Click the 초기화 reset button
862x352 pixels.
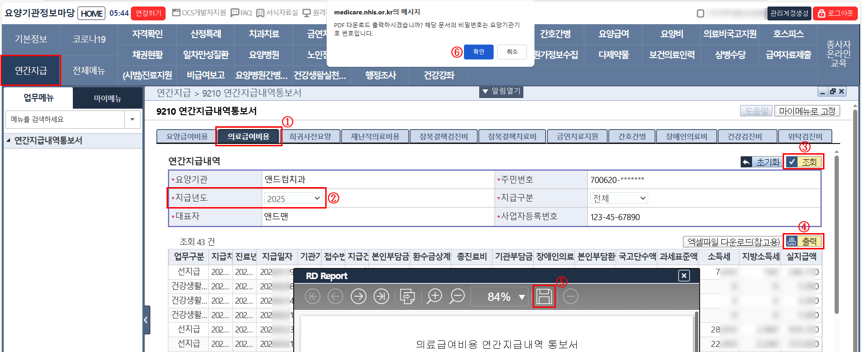coord(761,162)
